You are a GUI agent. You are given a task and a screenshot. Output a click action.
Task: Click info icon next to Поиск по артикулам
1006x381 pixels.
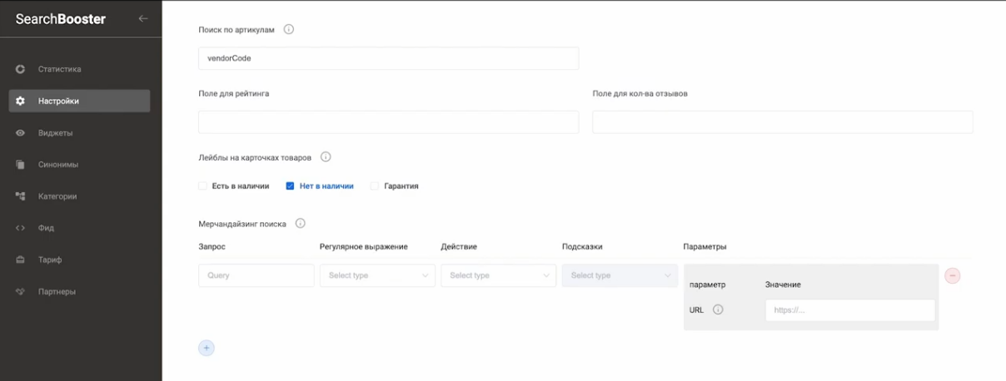(289, 29)
